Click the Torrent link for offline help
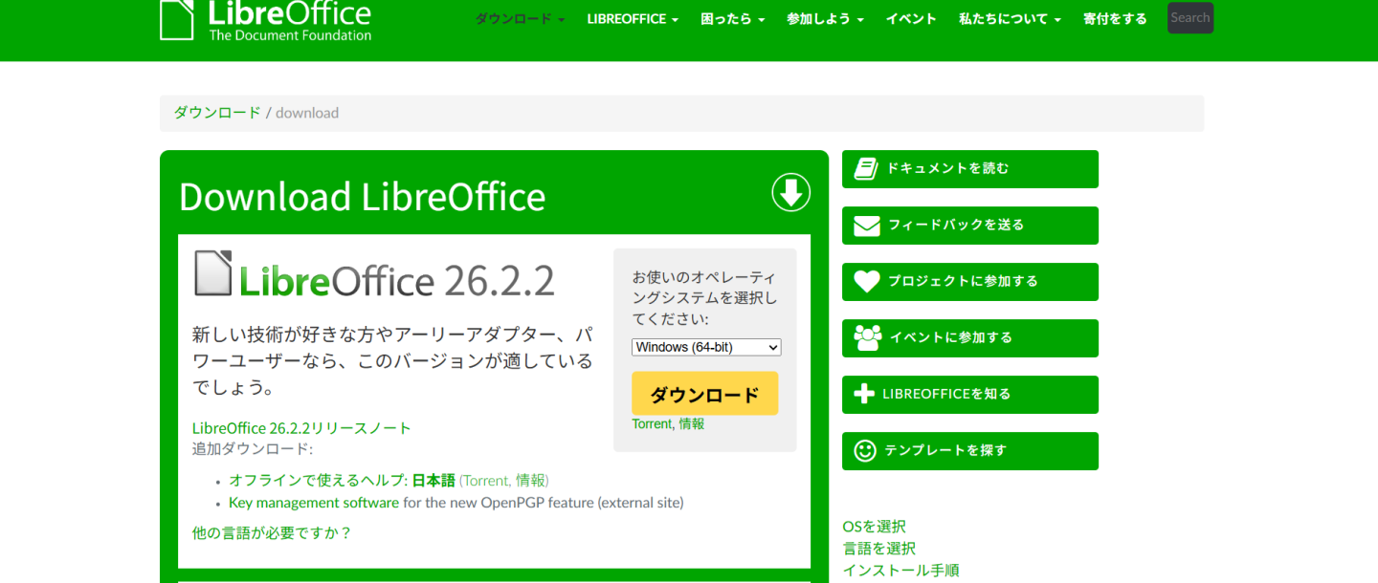1378x583 pixels. pyautogui.click(x=487, y=480)
